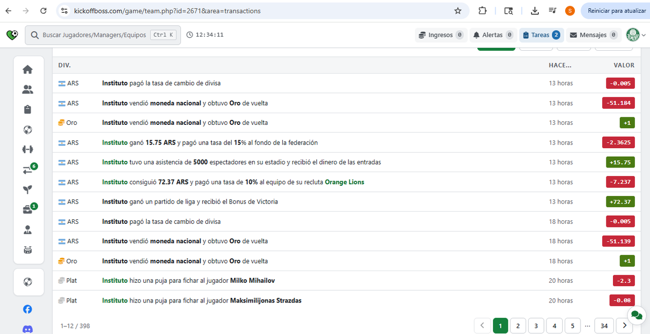The height and width of the screenshot is (334, 650).
Task: Expand the team avatar dropdown menu
Action: click(636, 35)
